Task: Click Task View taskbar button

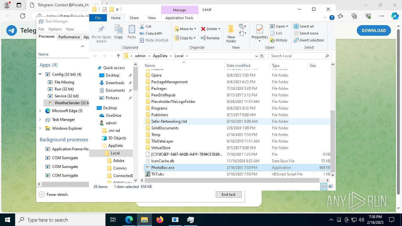Action: [x=113, y=220]
